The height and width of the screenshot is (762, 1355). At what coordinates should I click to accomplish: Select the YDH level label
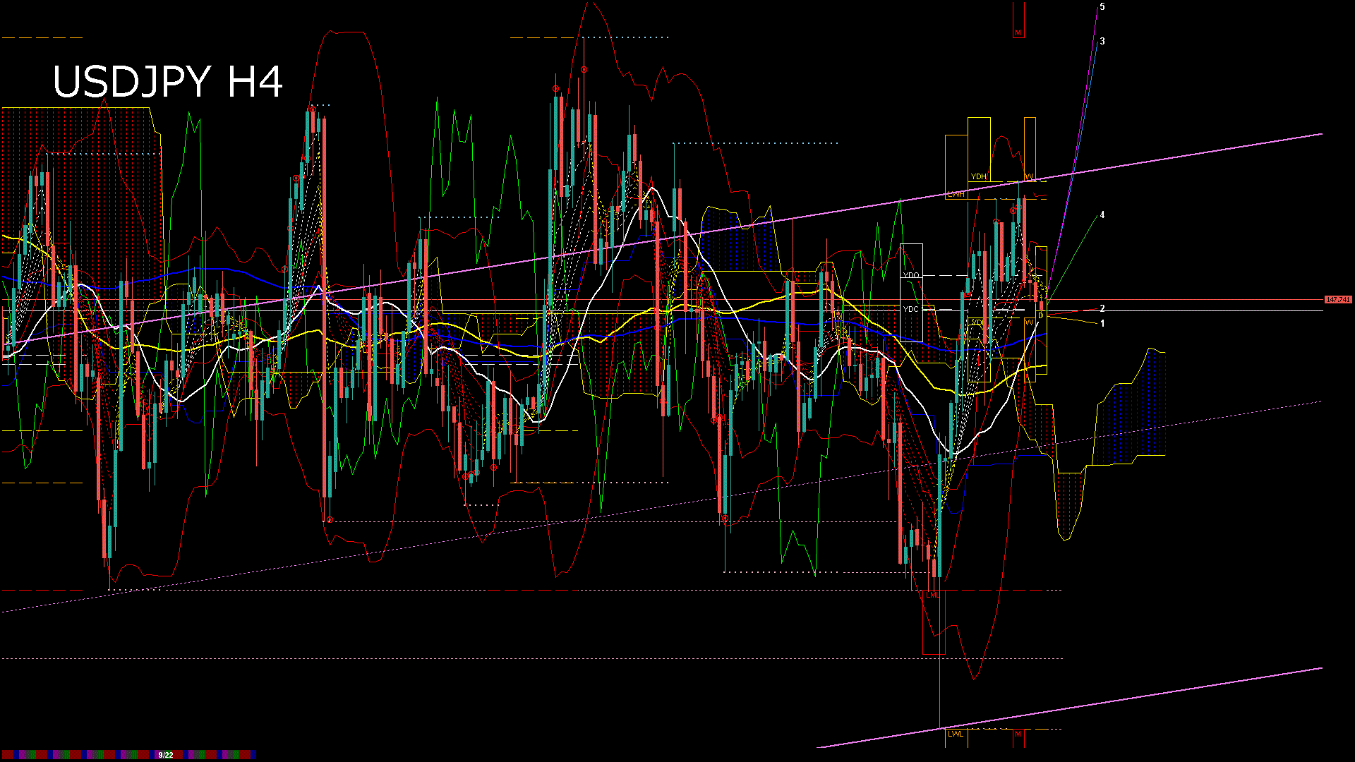click(x=978, y=176)
